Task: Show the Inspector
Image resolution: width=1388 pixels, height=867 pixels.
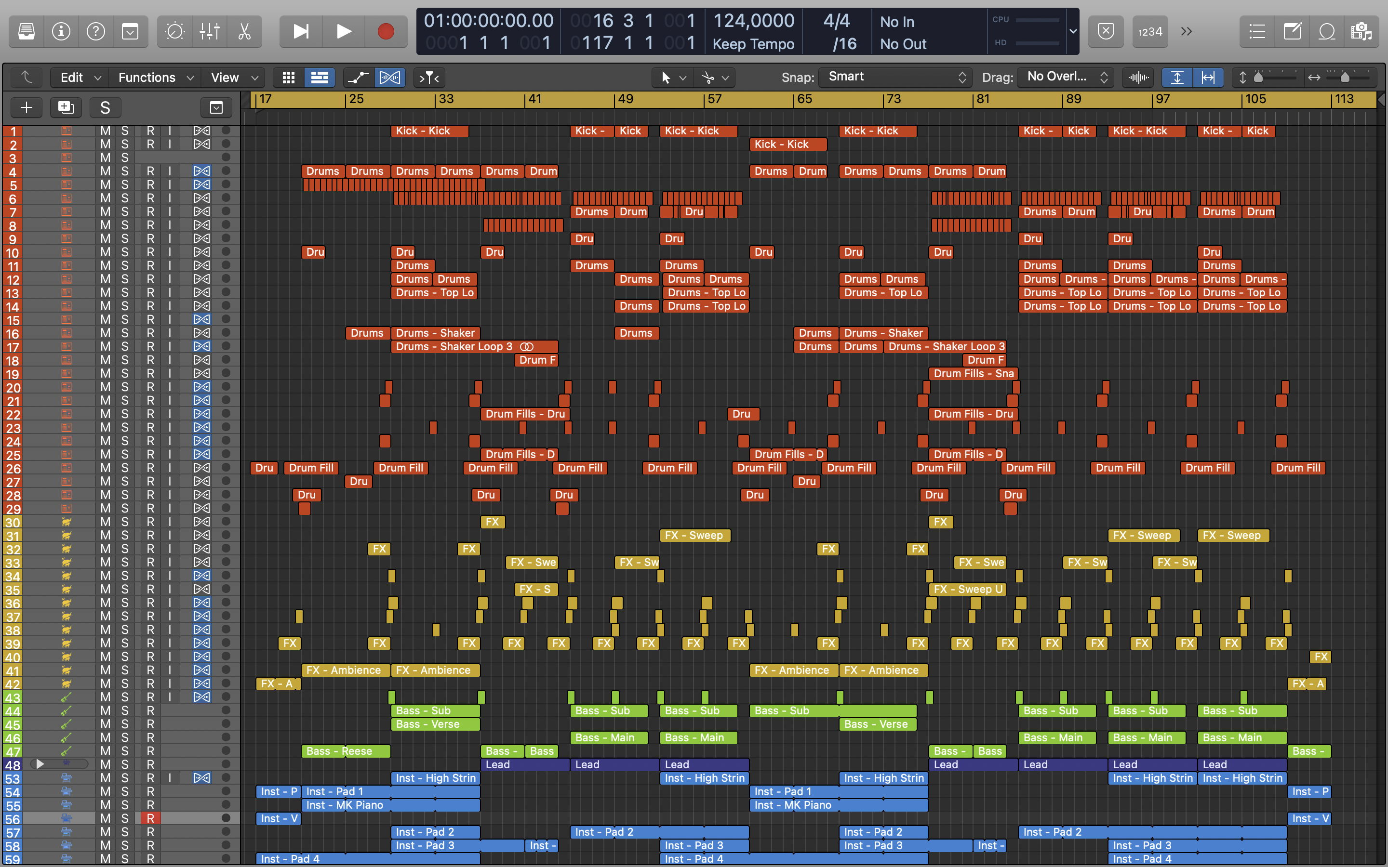Action: pos(61,31)
